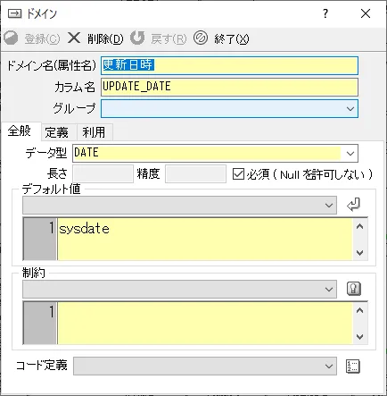Click line number 1 in constraint editor
Viewport: 387px width, 396px height.
point(52,312)
